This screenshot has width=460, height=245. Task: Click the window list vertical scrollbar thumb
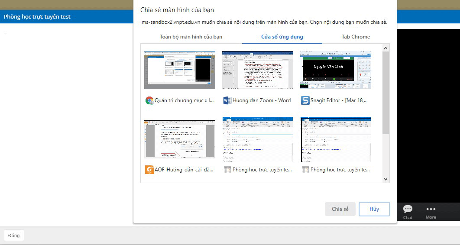coord(385,93)
